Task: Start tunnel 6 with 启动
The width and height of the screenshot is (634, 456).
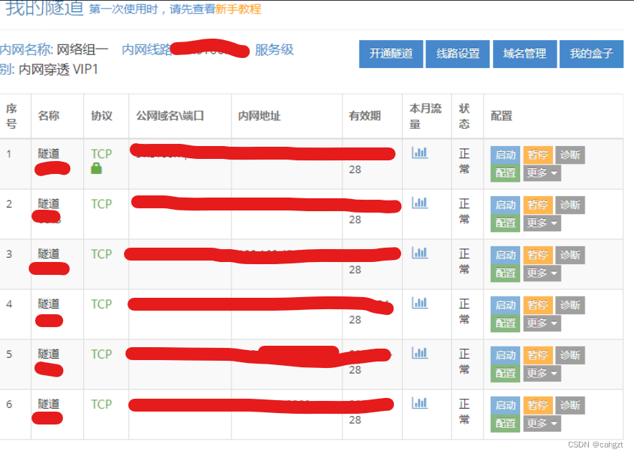Action: click(x=506, y=405)
